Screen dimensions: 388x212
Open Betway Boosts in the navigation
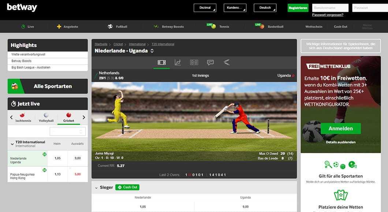coord(168,26)
